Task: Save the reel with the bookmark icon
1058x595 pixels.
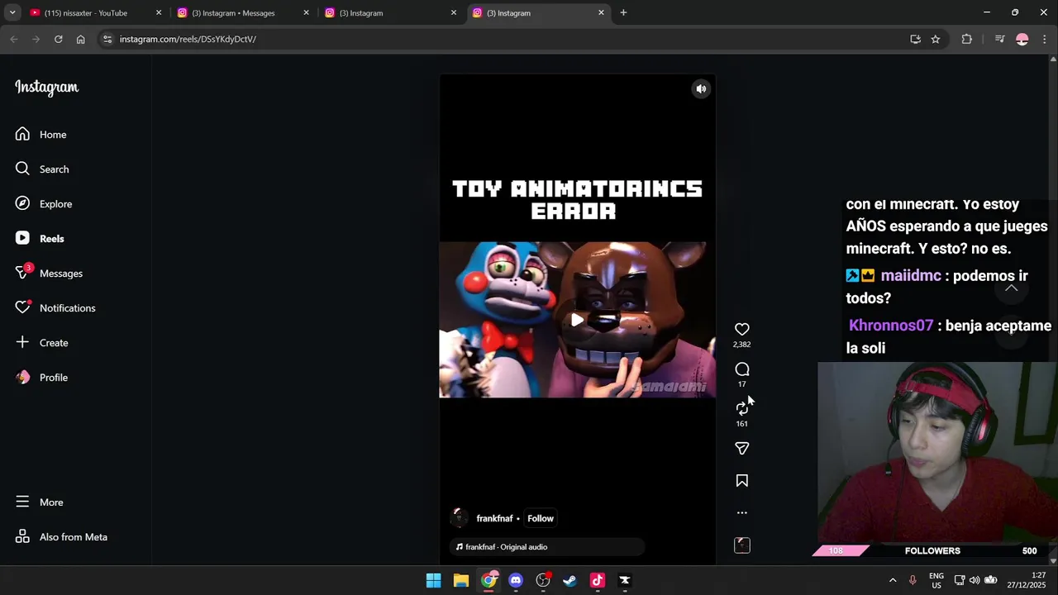Action: [x=742, y=481]
